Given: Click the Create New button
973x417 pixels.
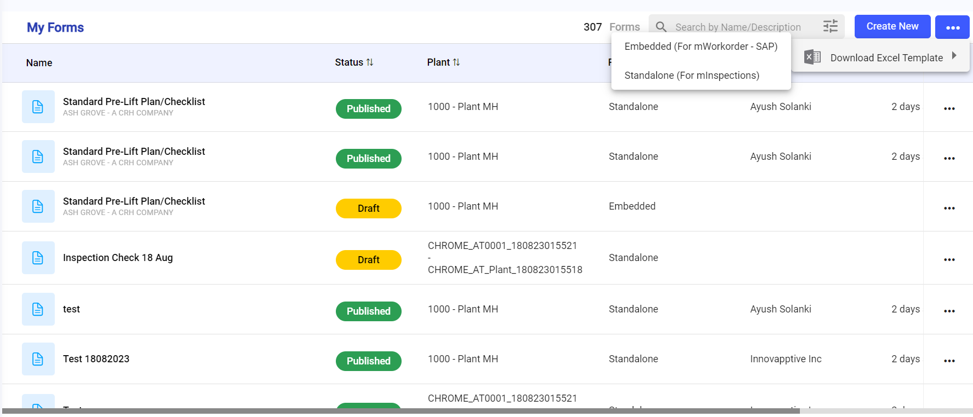Looking at the screenshot, I should coord(892,26).
